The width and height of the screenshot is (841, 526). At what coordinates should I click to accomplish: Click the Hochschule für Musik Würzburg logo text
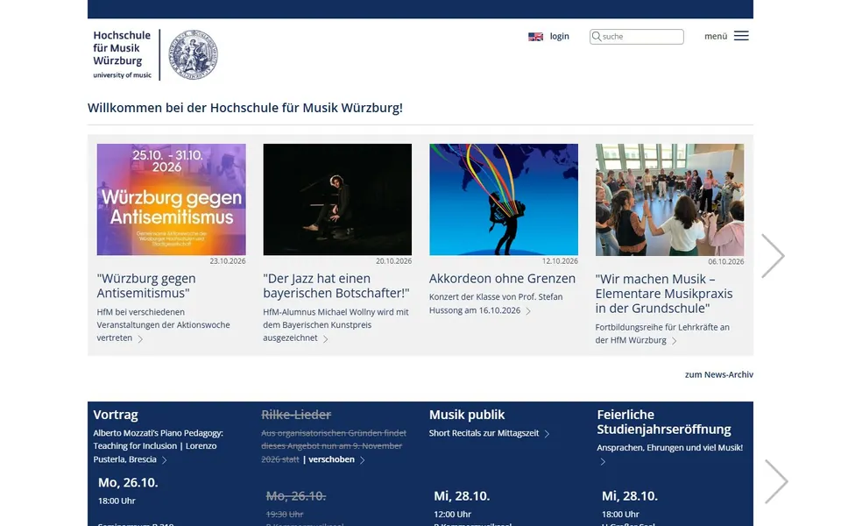pos(122,54)
